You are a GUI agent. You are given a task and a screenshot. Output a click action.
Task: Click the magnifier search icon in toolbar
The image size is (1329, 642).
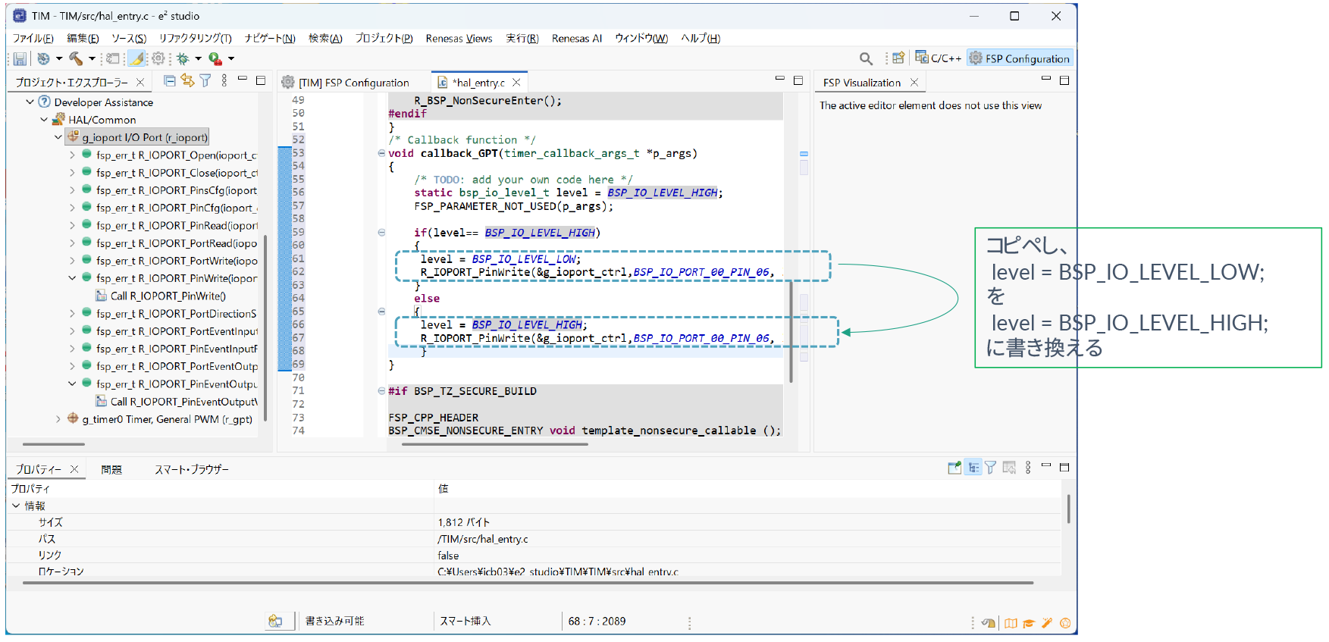(866, 58)
